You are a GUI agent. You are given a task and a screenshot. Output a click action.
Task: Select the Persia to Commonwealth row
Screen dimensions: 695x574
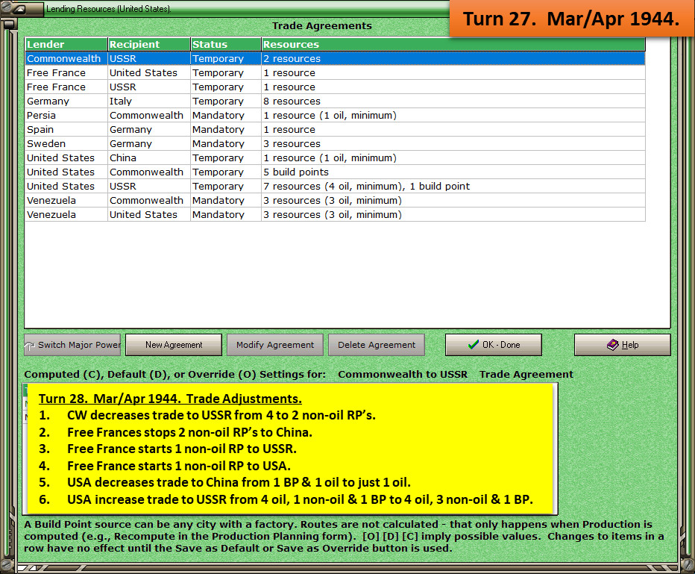pos(335,116)
